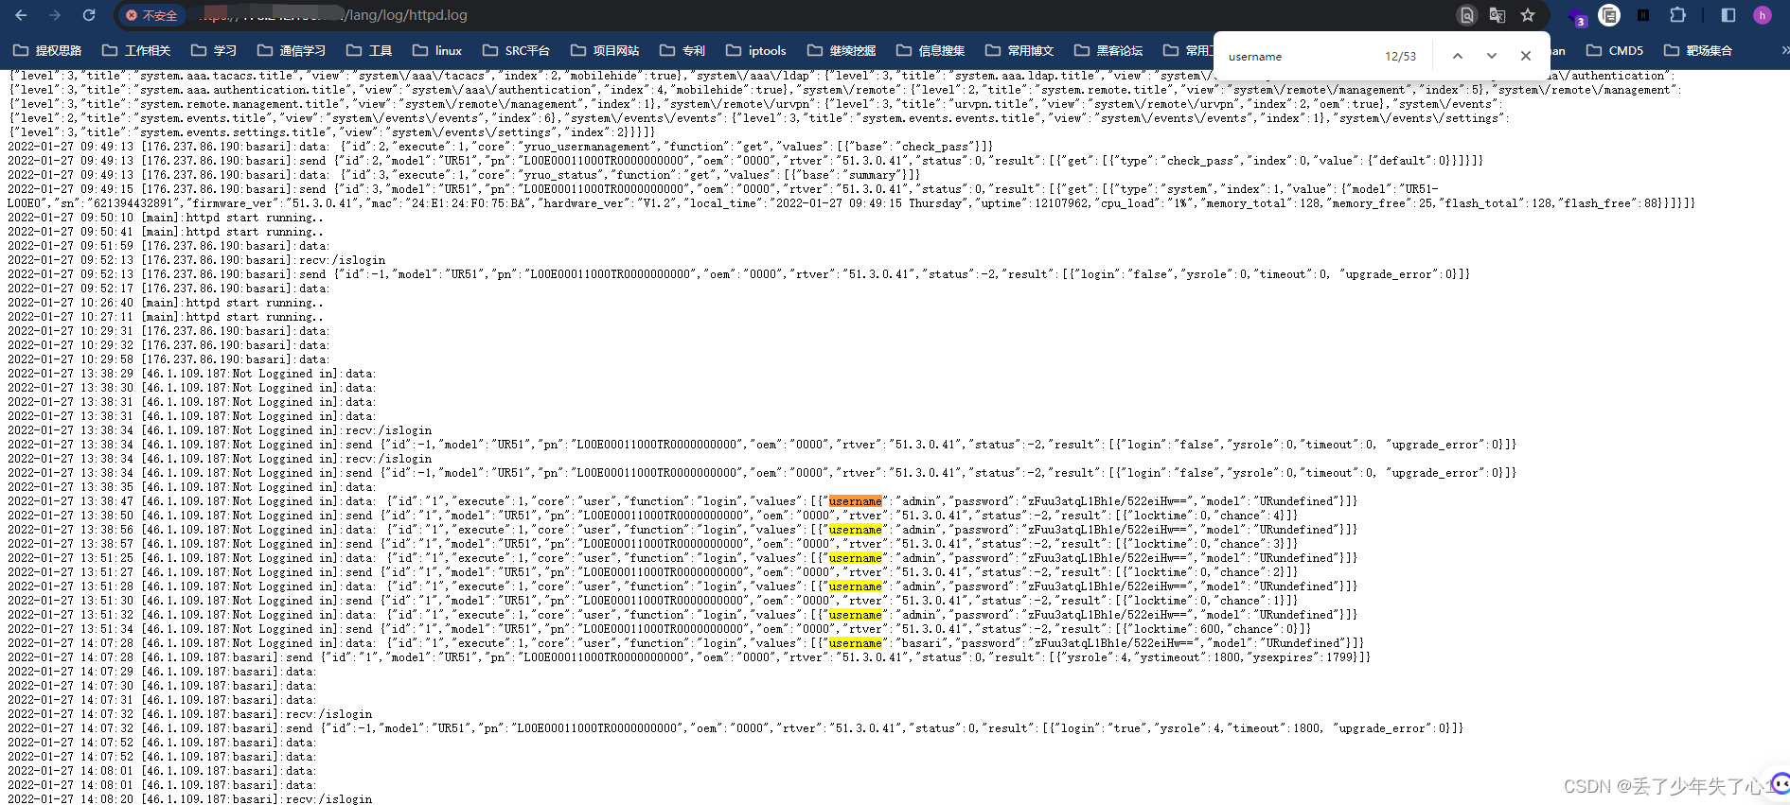Click 'httpd start running..' at 10:27:11

255,317
